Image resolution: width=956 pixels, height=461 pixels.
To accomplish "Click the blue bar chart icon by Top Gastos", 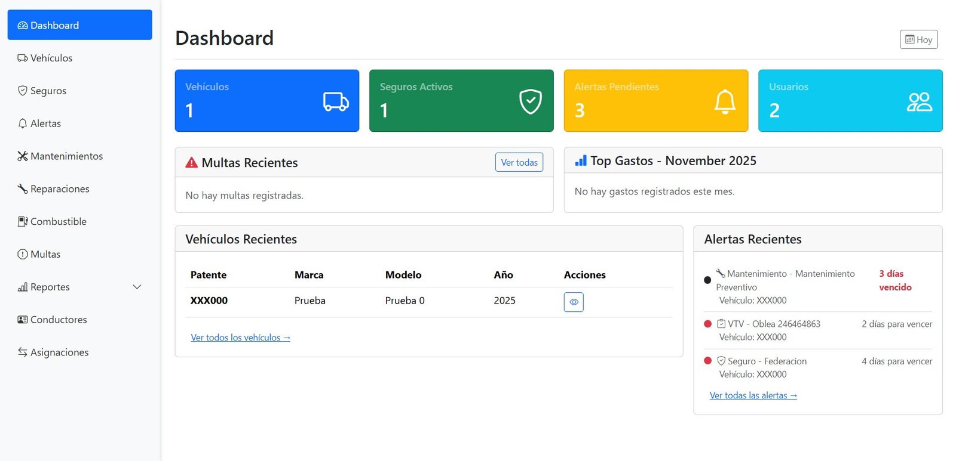I will point(581,161).
